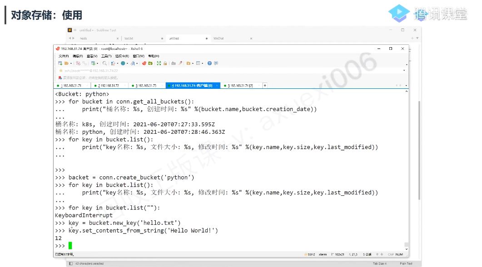The width and height of the screenshot is (482, 267).
Task: Click the terminal vertical scrollbar down arrow
Action: [x=407, y=249]
